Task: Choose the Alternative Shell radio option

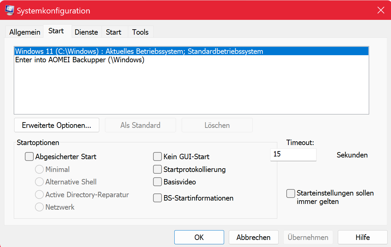Action: [x=39, y=182]
